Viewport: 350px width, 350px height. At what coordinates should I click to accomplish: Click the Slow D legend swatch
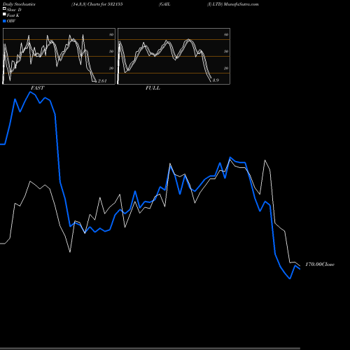[x=4, y=8]
